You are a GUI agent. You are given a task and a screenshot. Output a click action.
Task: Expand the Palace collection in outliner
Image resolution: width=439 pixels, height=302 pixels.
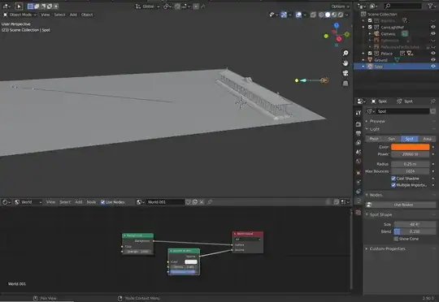click(363, 53)
